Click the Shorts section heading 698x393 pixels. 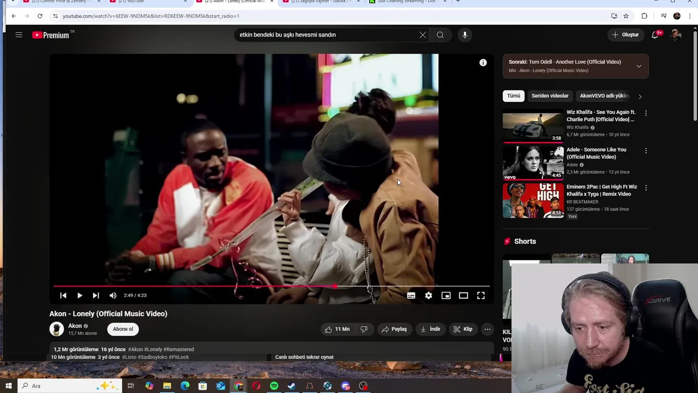(x=525, y=241)
